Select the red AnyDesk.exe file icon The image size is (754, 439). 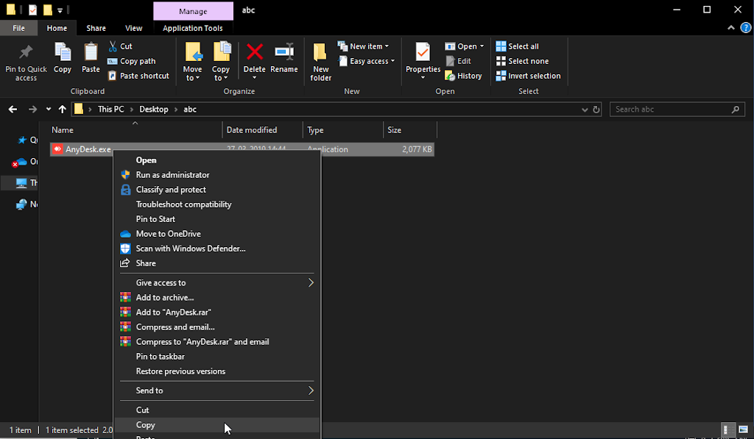pyautogui.click(x=58, y=149)
